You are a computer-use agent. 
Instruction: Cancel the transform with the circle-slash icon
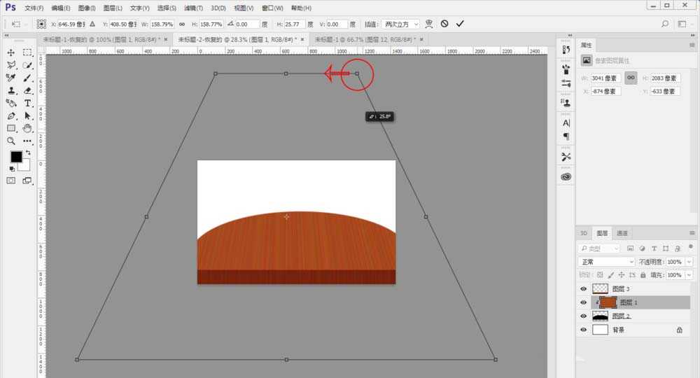tap(444, 24)
